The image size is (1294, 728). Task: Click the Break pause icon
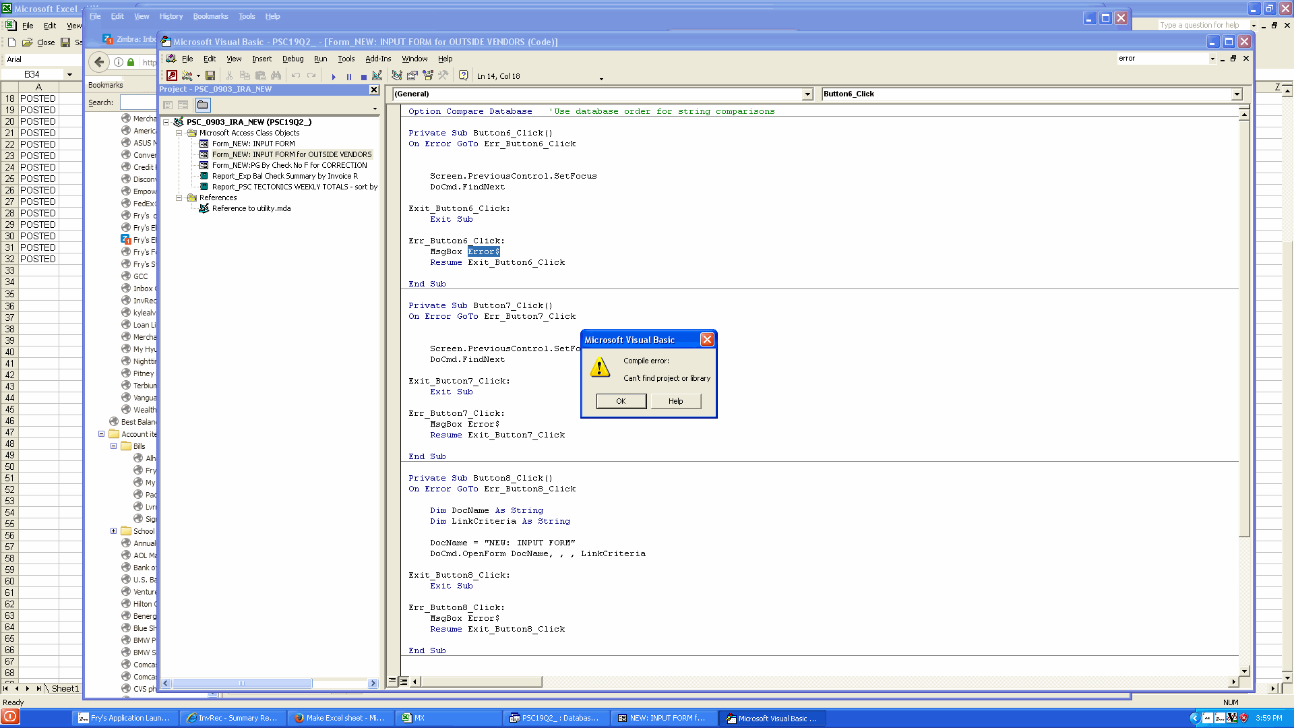point(348,77)
